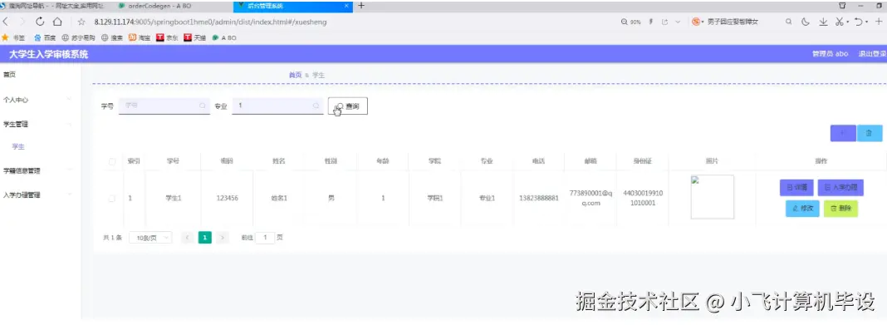Click 退出登录 to log out
The height and width of the screenshot is (325, 887).
pos(872,54)
